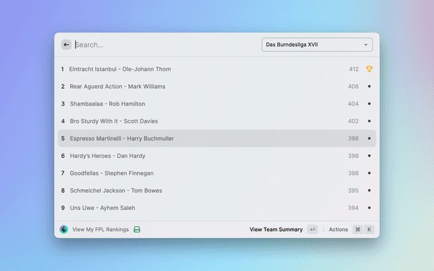Click the back arrow button
This screenshot has width=434, height=271.
coord(66,45)
